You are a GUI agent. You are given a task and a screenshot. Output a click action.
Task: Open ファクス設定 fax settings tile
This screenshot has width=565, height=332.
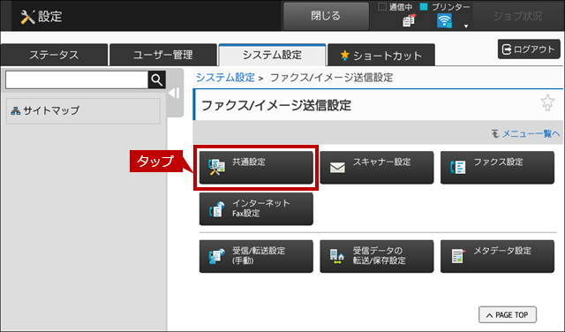[497, 168]
